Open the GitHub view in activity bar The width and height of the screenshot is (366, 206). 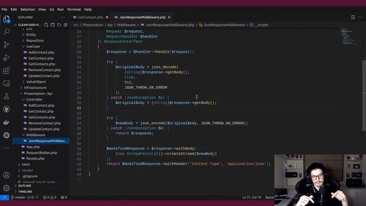point(6,109)
